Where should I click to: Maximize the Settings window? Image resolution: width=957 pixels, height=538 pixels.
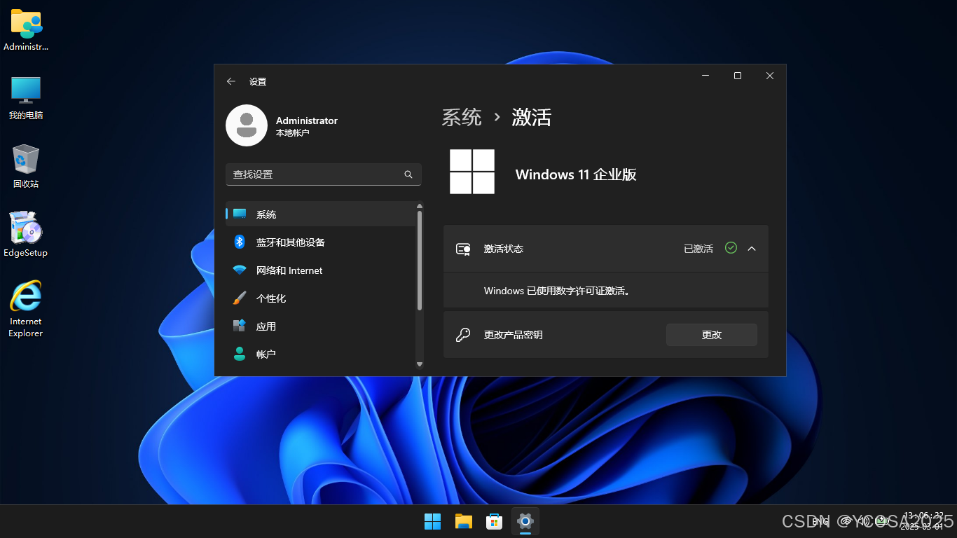click(738, 76)
